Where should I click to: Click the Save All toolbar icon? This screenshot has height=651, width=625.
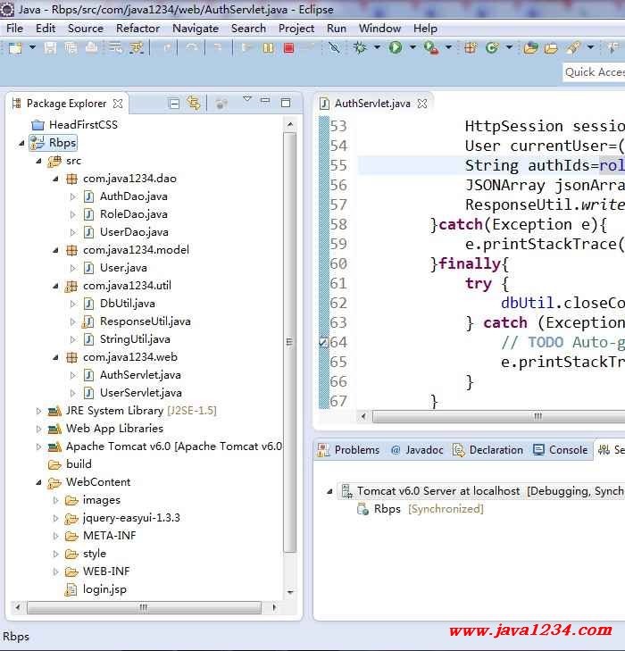pos(71,48)
